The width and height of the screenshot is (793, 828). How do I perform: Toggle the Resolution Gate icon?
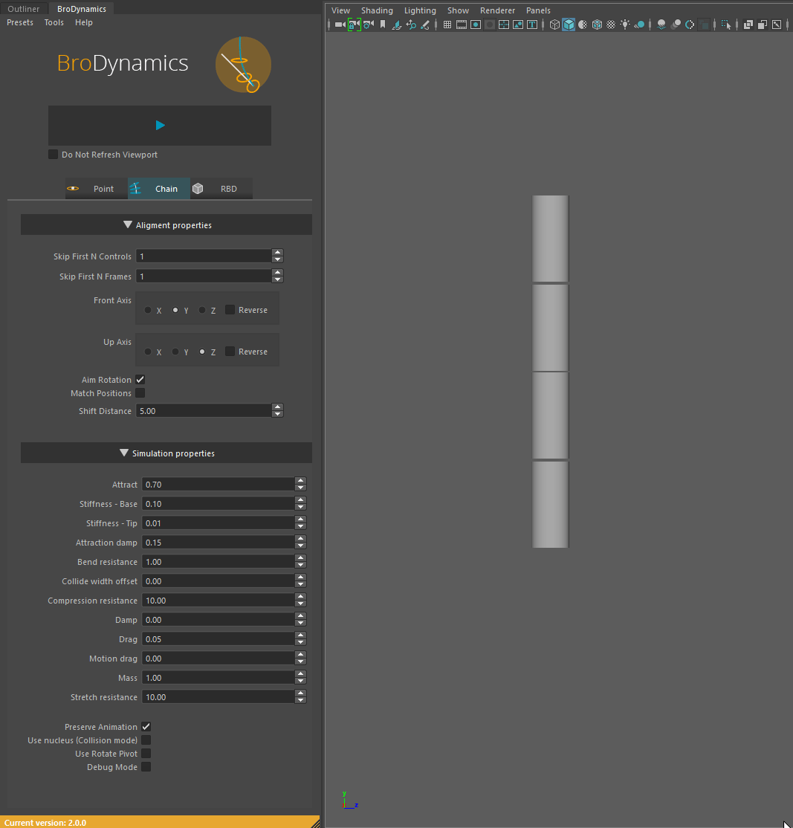point(476,25)
